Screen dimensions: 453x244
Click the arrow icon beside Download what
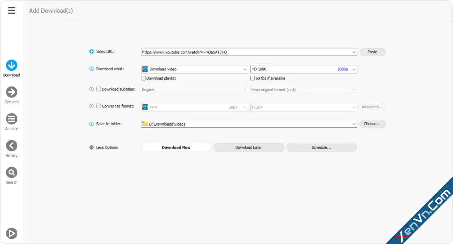91,69
